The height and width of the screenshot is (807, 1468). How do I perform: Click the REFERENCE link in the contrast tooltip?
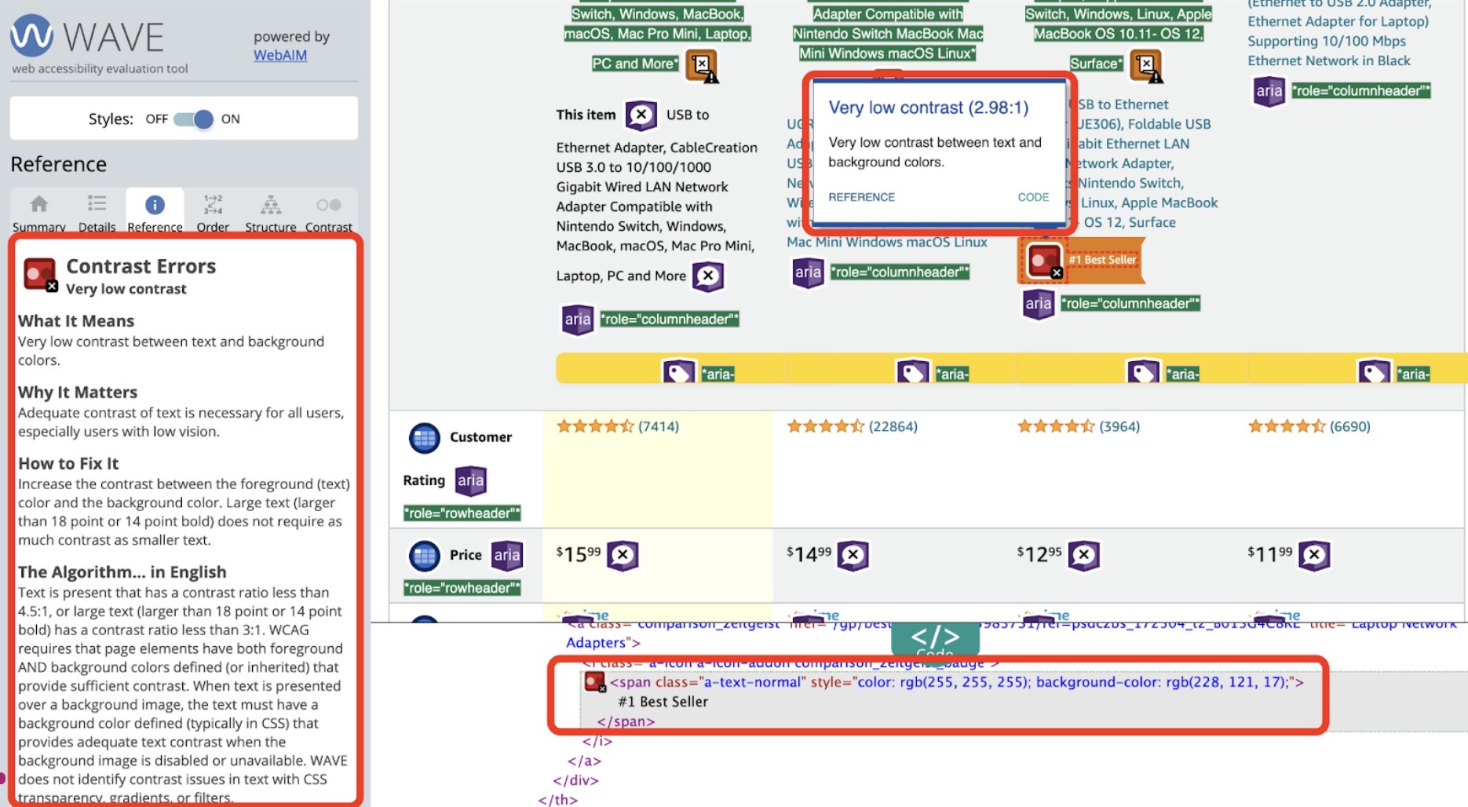coord(861,197)
